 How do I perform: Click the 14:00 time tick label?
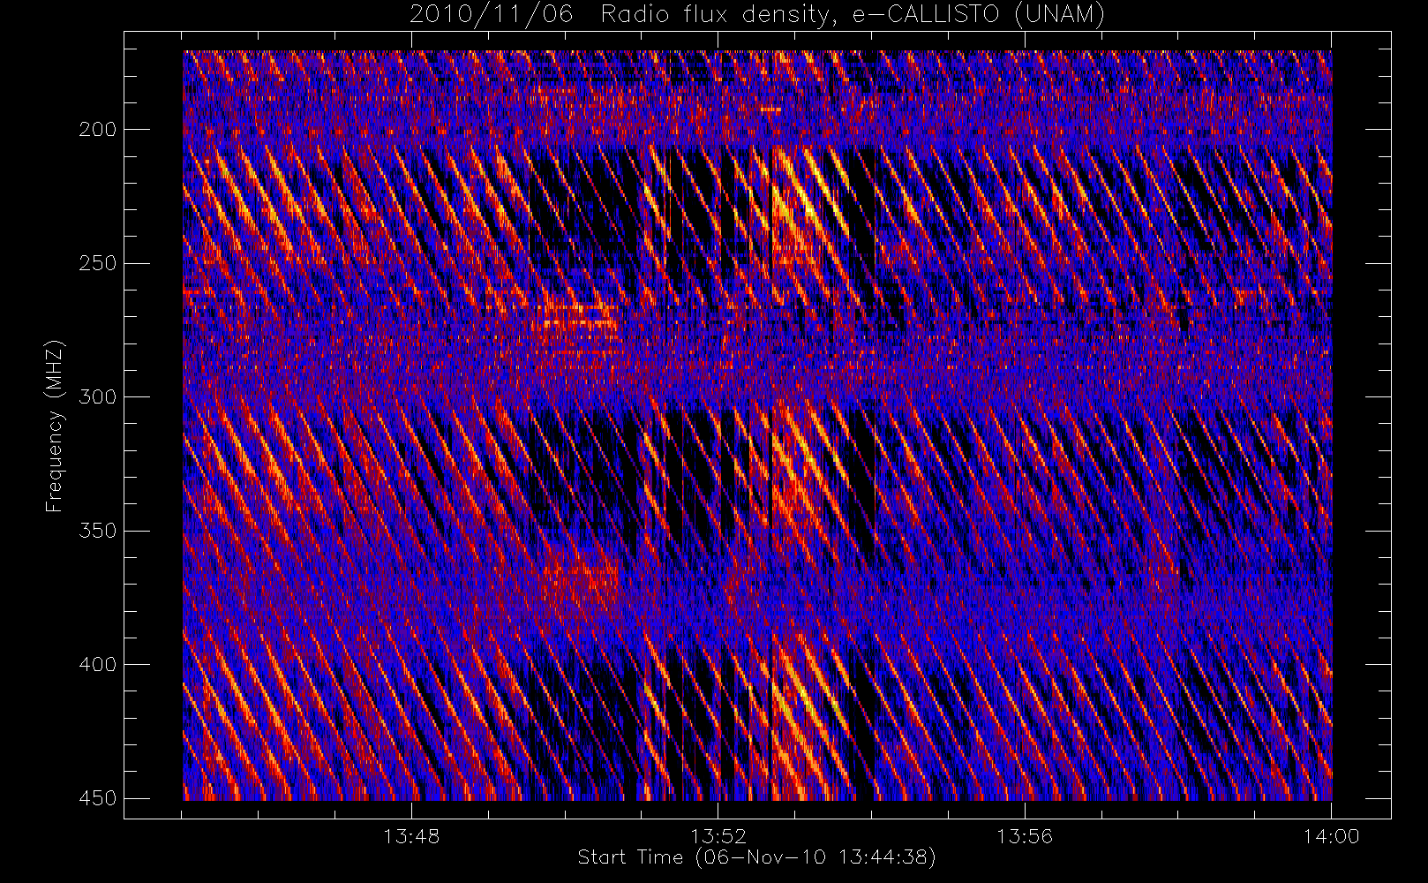tap(1331, 836)
